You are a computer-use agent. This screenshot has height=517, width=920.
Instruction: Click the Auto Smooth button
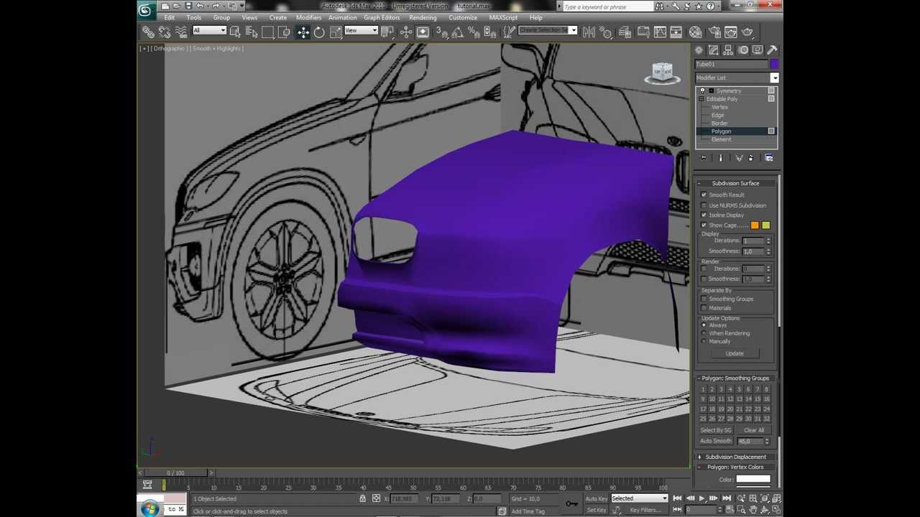click(x=716, y=441)
